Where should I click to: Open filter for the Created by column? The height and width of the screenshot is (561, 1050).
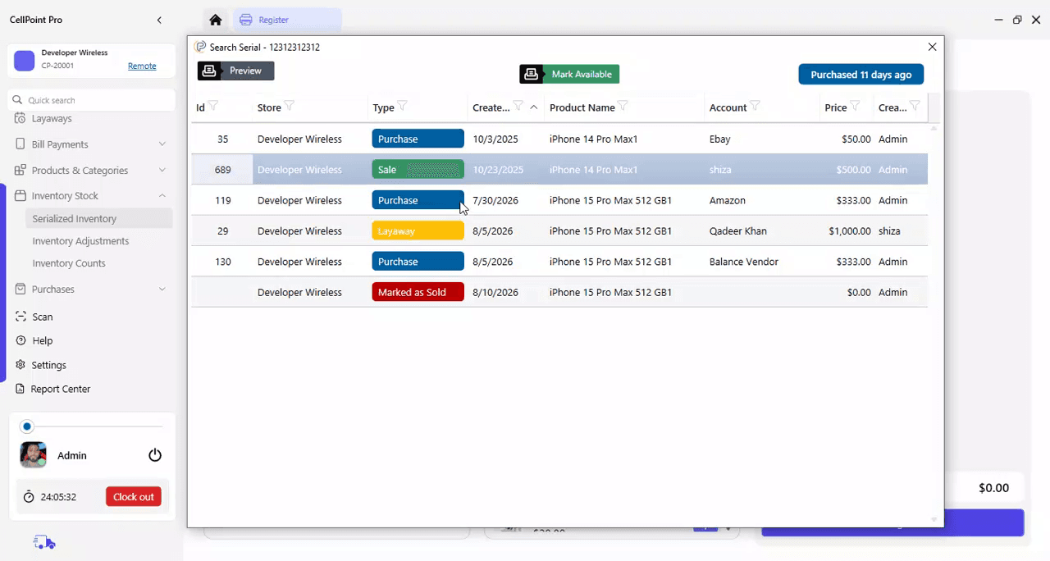pos(915,106)
